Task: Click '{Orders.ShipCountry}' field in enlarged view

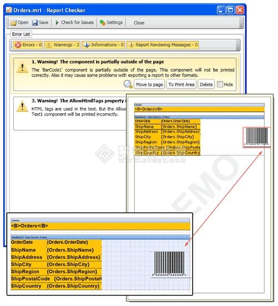Action: (73, 286)
